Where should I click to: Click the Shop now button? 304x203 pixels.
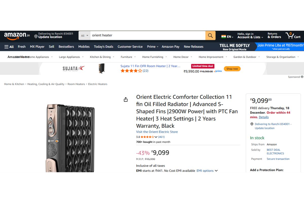point(232,69)
